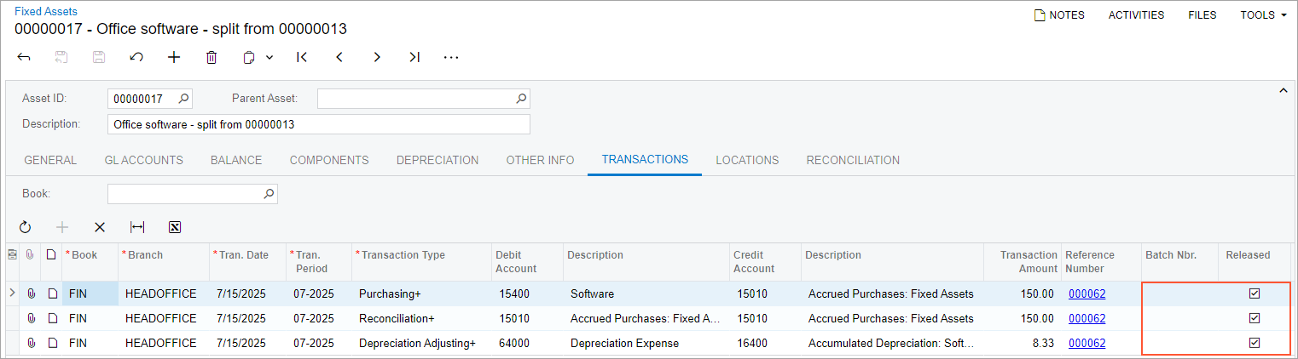Delete the current asset with trash icon
1298x359 pixels.
(212, 57)
